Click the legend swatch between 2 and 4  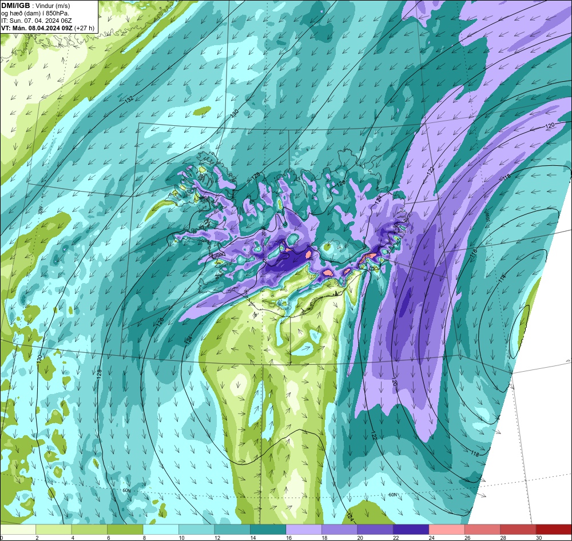54,530
